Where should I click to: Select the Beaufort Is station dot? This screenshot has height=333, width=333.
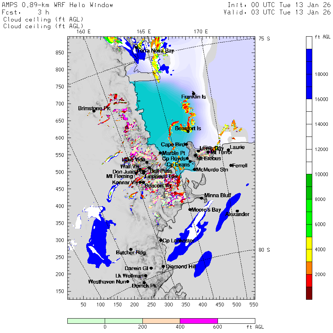[188, 131]
